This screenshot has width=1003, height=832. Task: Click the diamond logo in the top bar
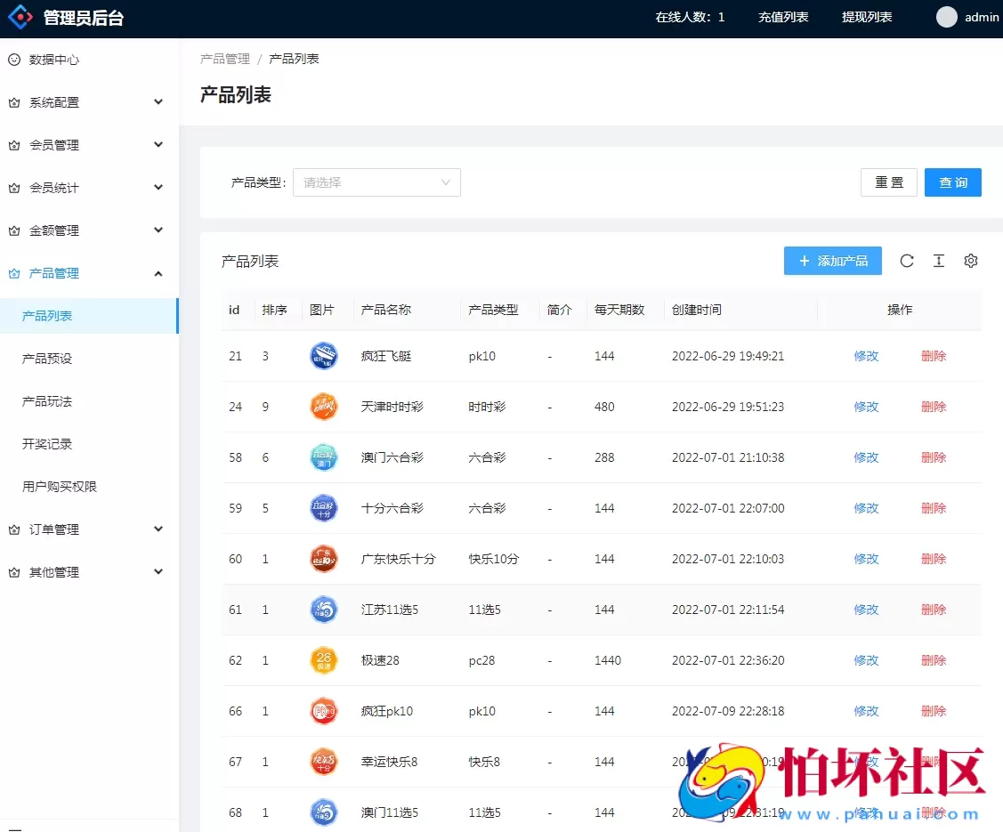[x=20, y=16]
